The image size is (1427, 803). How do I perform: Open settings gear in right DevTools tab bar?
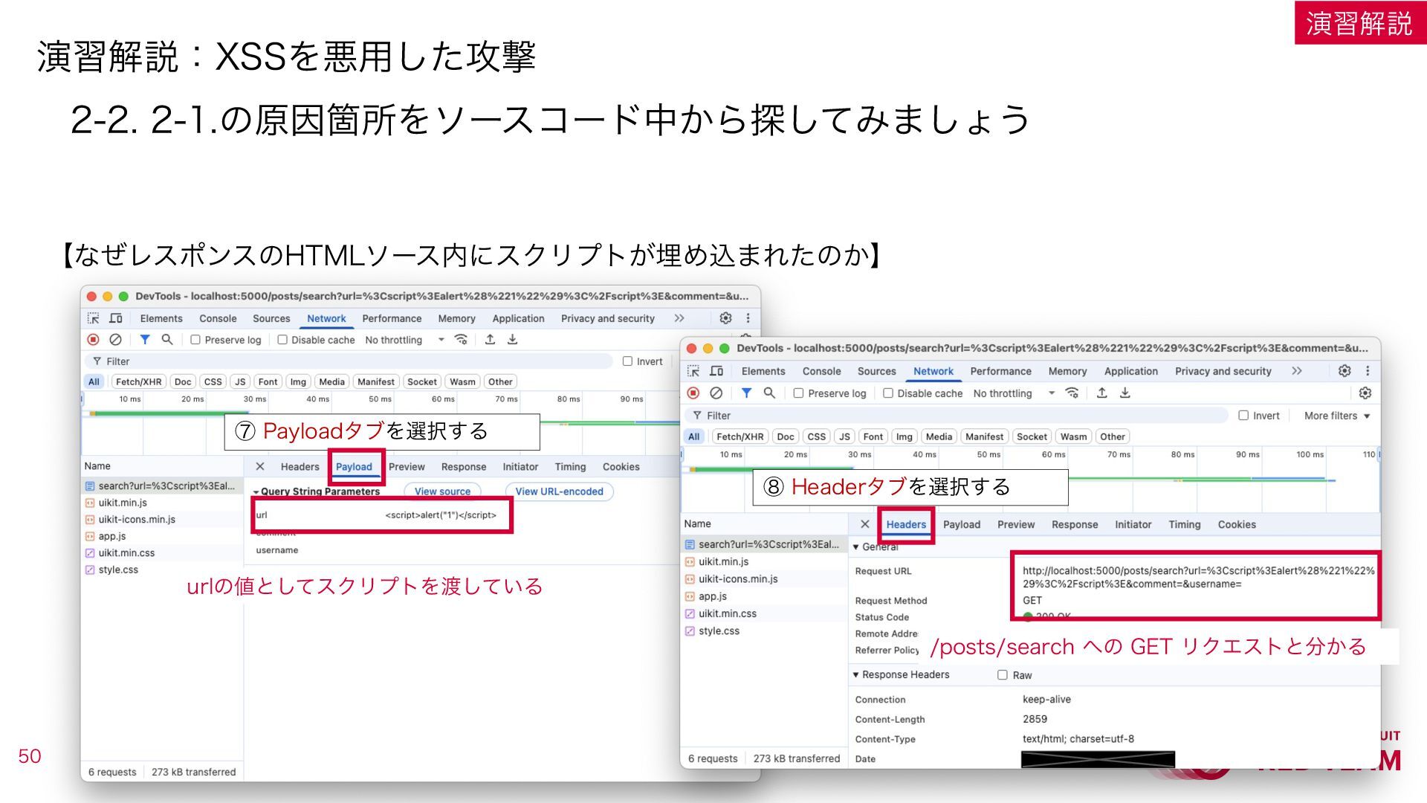pyautogui.click(x=1345, y=371)
